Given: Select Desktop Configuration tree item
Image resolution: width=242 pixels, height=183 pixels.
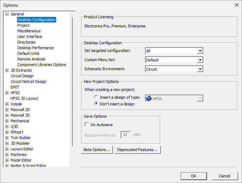Looking at the screenshot, I should pos(36,20).
